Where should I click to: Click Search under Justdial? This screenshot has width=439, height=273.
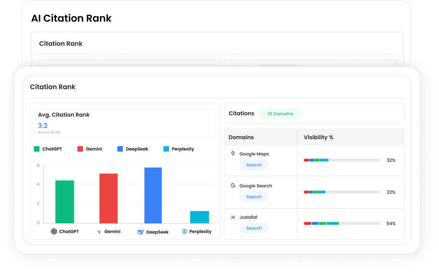click(254, 228)
